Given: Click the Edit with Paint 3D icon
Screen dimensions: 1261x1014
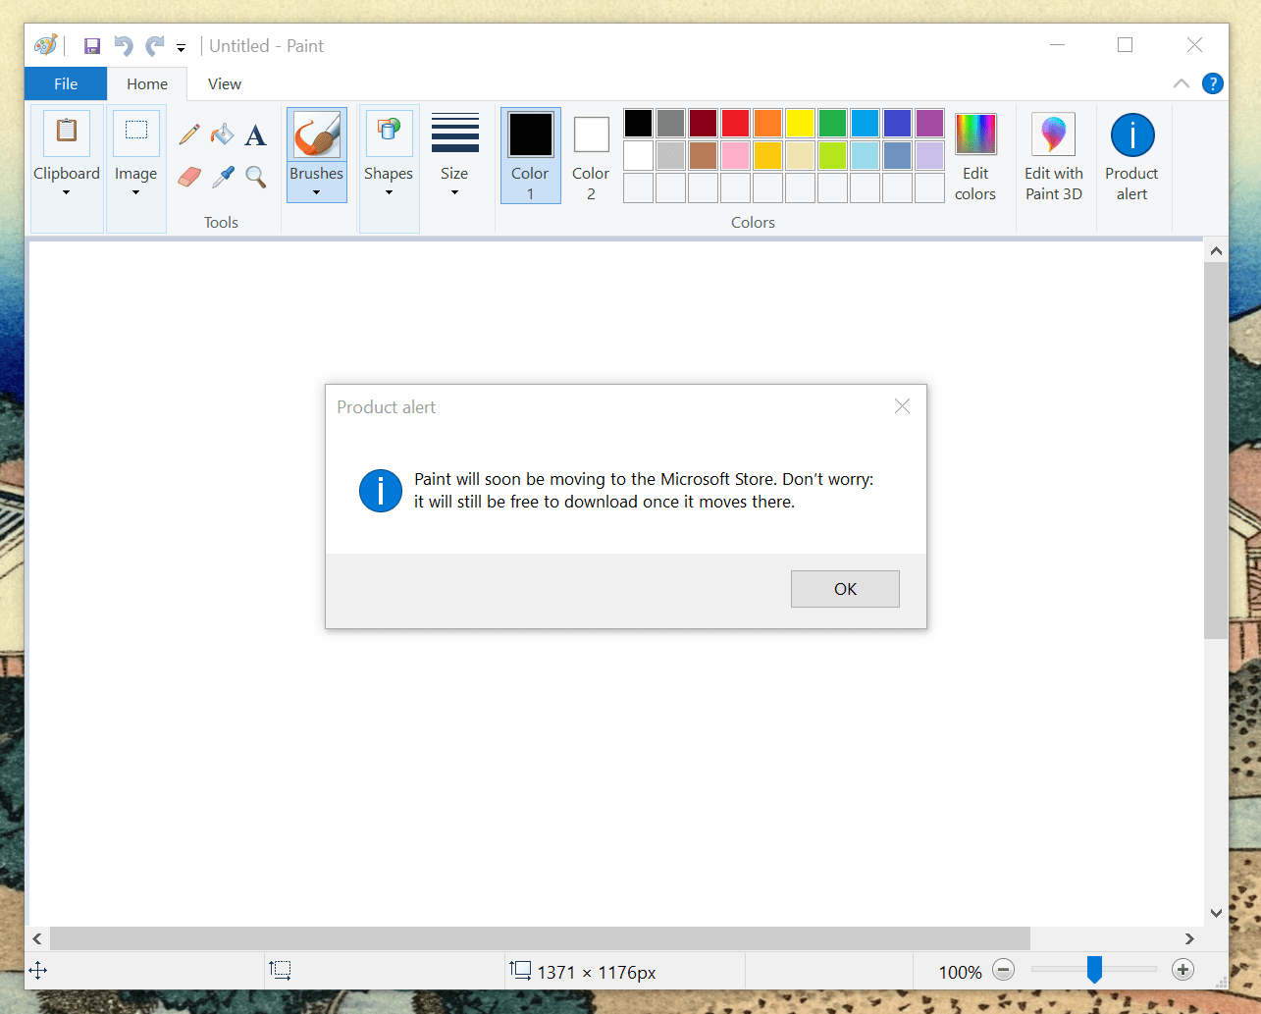Looking at the screenshot, I should pyautogui.click(x=1053, y=134).
